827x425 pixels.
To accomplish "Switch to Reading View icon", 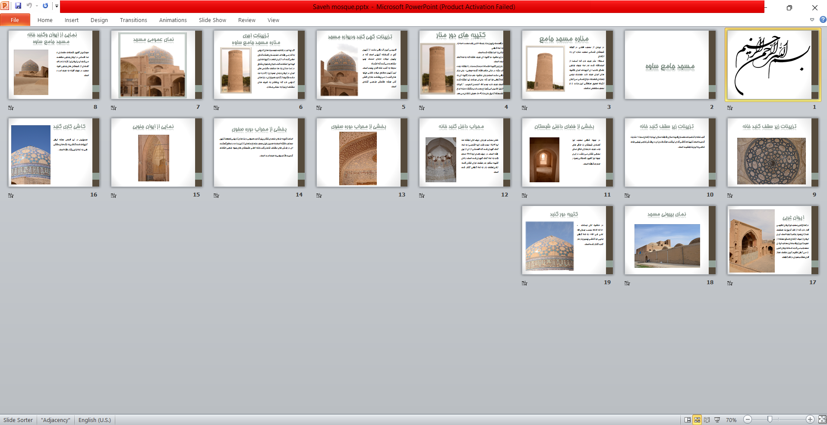I will point(707,420).
